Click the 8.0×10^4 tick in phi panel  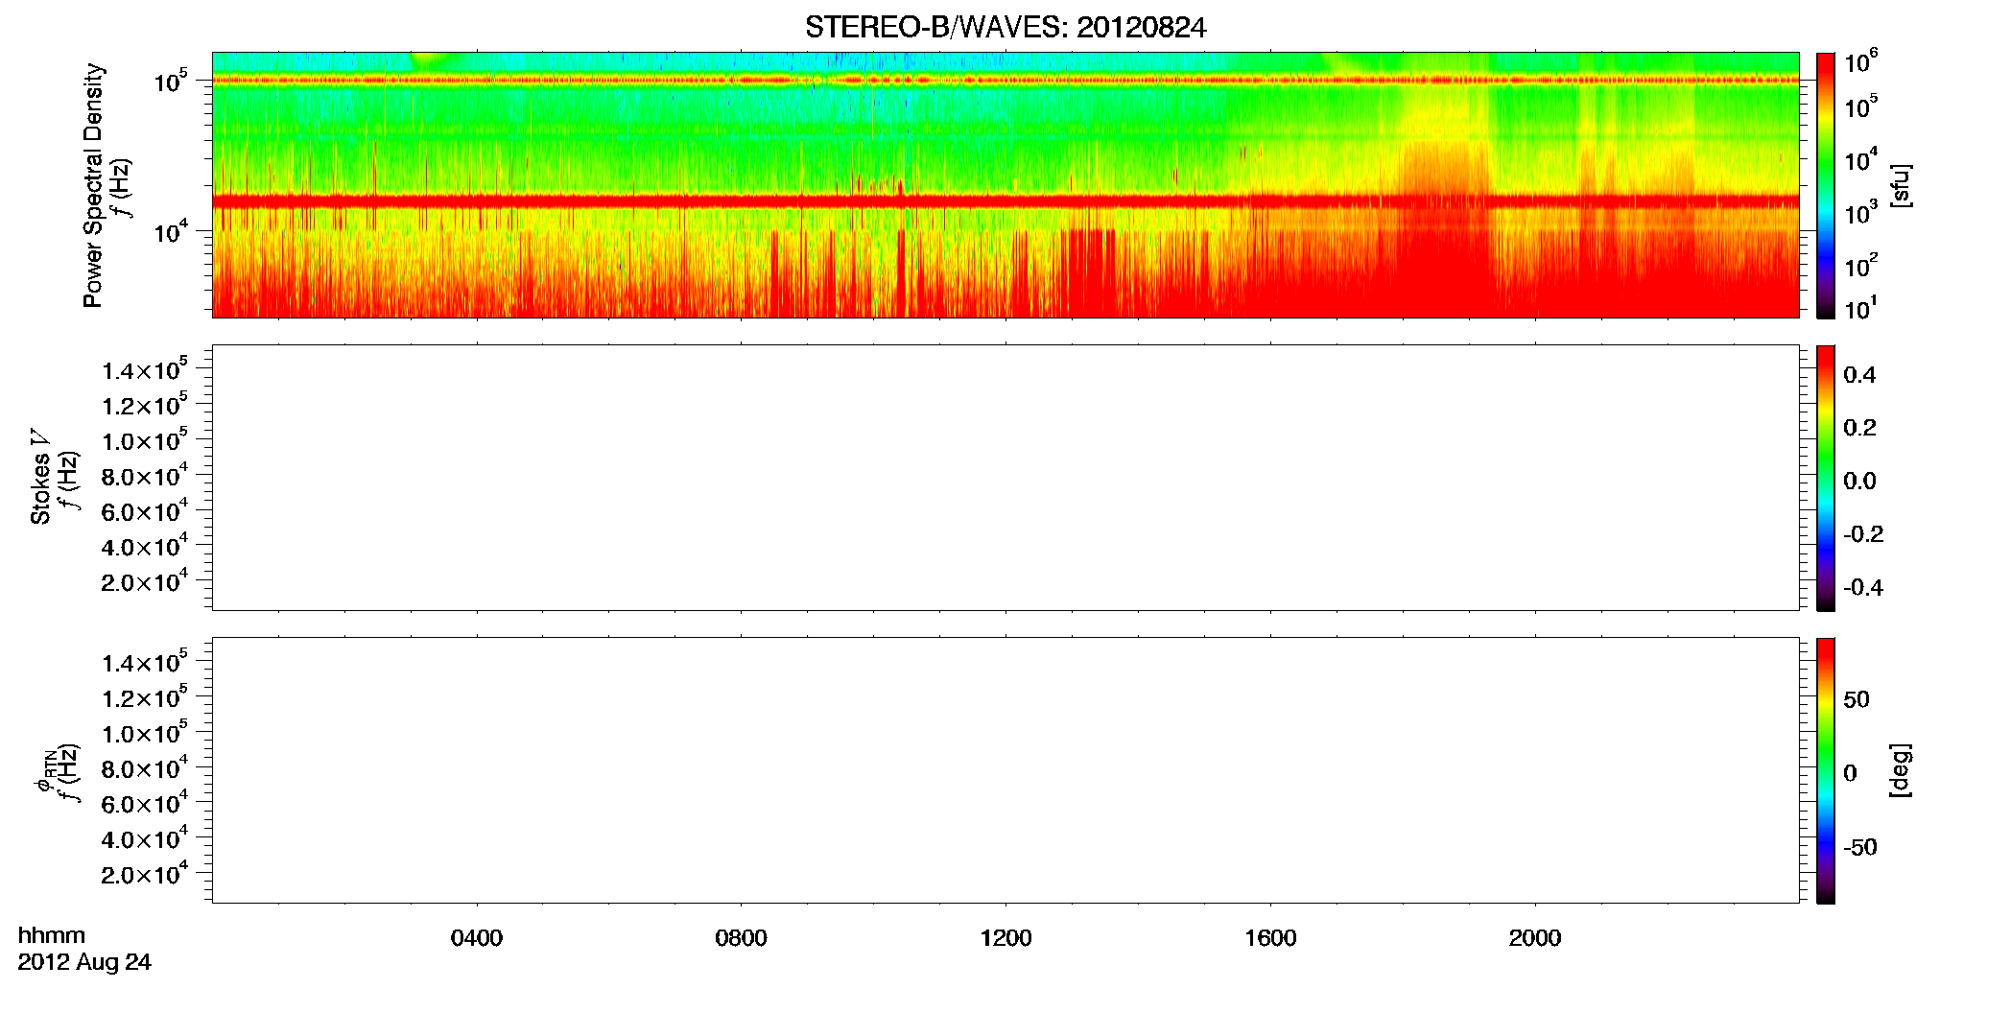click(x=145, y=767)
